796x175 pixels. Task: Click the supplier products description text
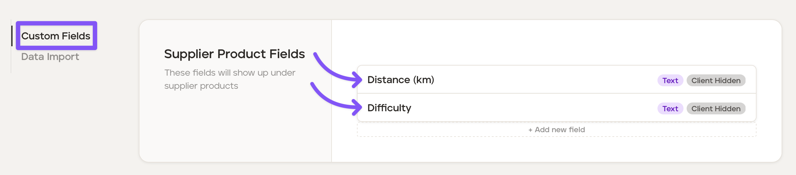pos(229,79)
